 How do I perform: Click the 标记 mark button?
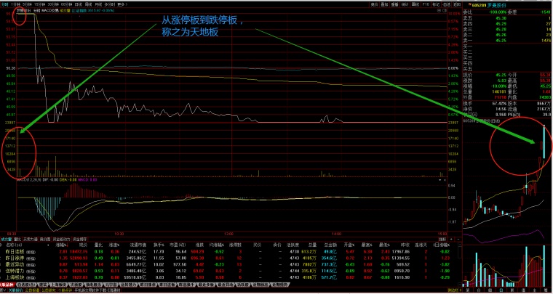point(436,4)
